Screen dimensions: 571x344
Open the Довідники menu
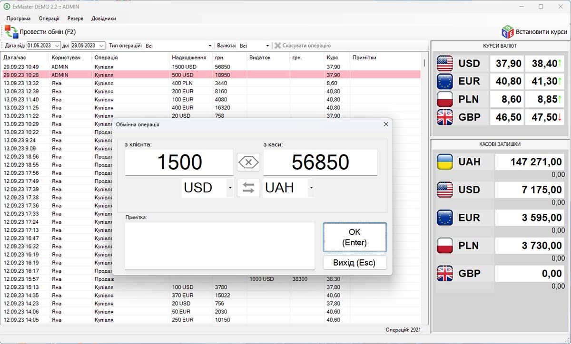click(104, 19)
